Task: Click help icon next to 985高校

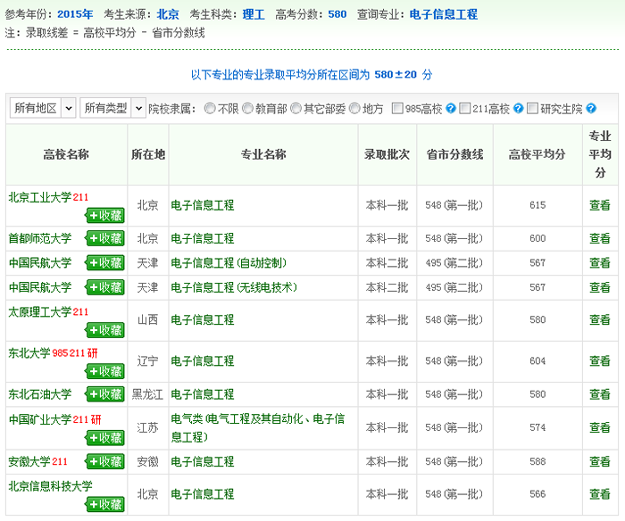Action: [450, 108]
